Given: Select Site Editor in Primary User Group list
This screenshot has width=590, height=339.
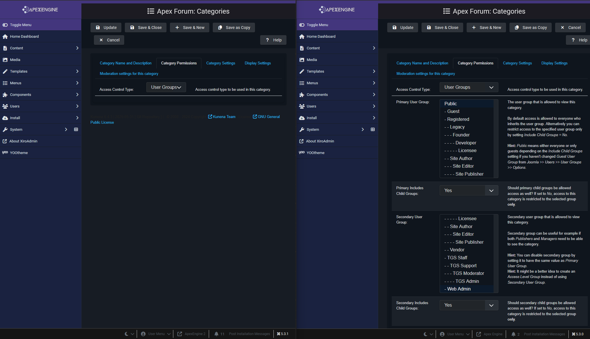Looking at the screenshot, I should [x=467, y=166].
